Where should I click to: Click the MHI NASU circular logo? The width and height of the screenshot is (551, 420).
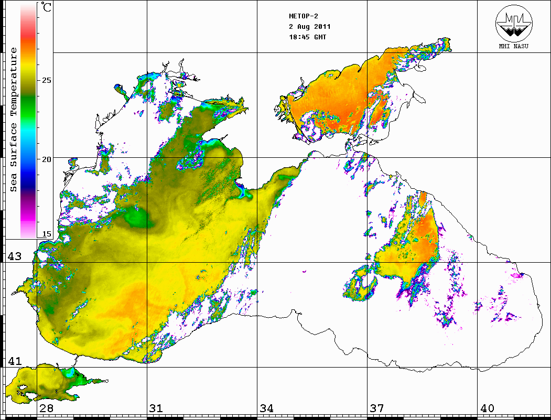(x=514, y=23)
